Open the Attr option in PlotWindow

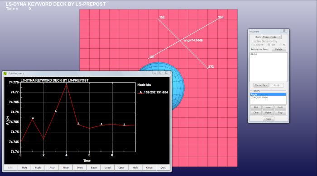click(52, 167)
